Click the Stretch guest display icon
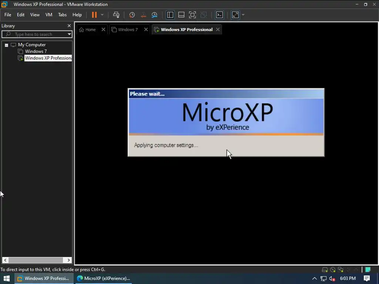This screenshot has height=284, width=379. [x=235, y=15]
